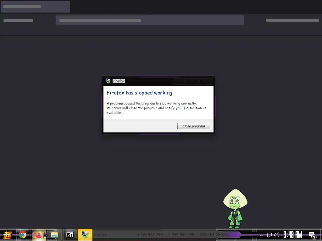Click the Firefox title text in dialog
This screenshot has width=322, height=241.
119,81
